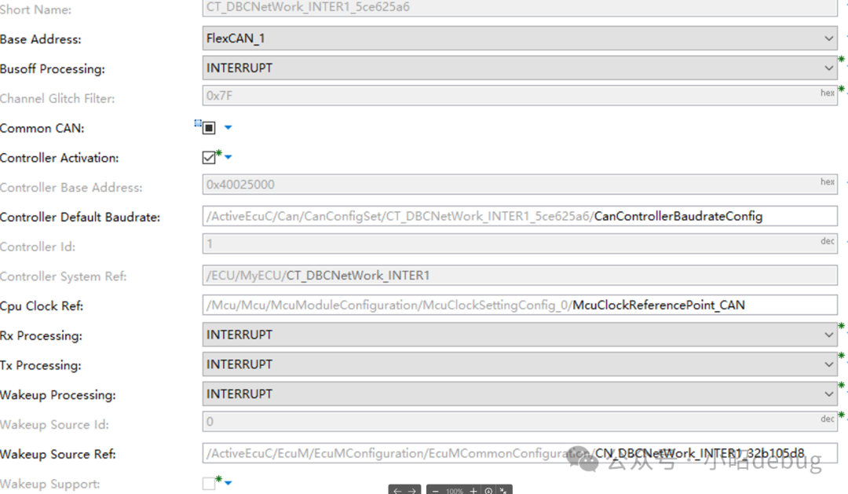848x494 pixels.
Task: Click the "Channel Glitch Filter:" label
Action: click(57, 98)
